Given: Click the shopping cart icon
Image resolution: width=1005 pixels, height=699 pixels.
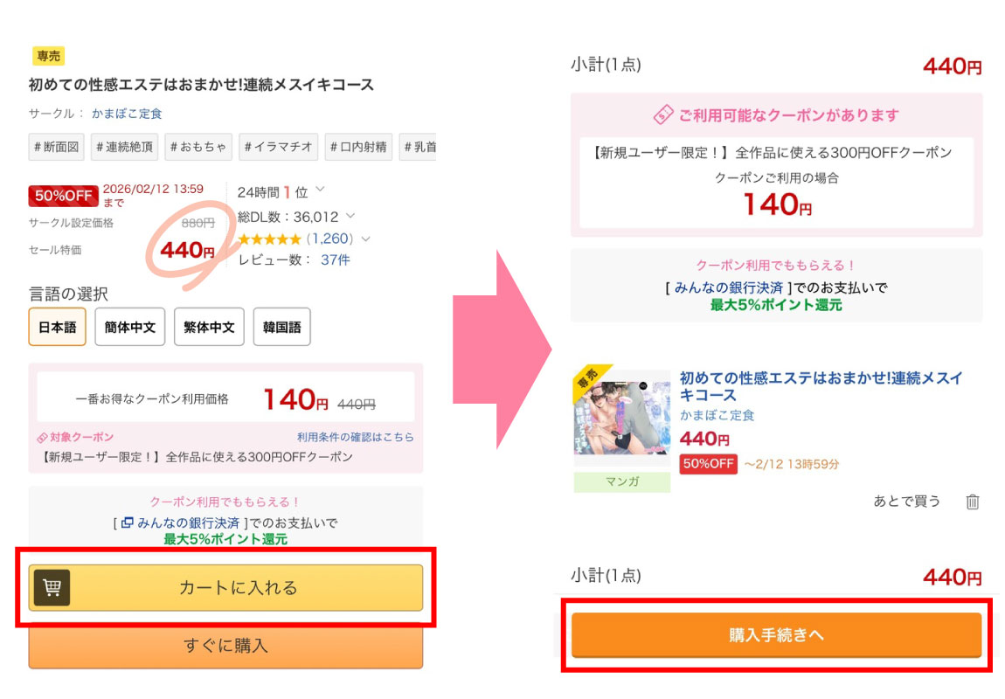Looking at the screenshot, I should (x=52, y=587).
